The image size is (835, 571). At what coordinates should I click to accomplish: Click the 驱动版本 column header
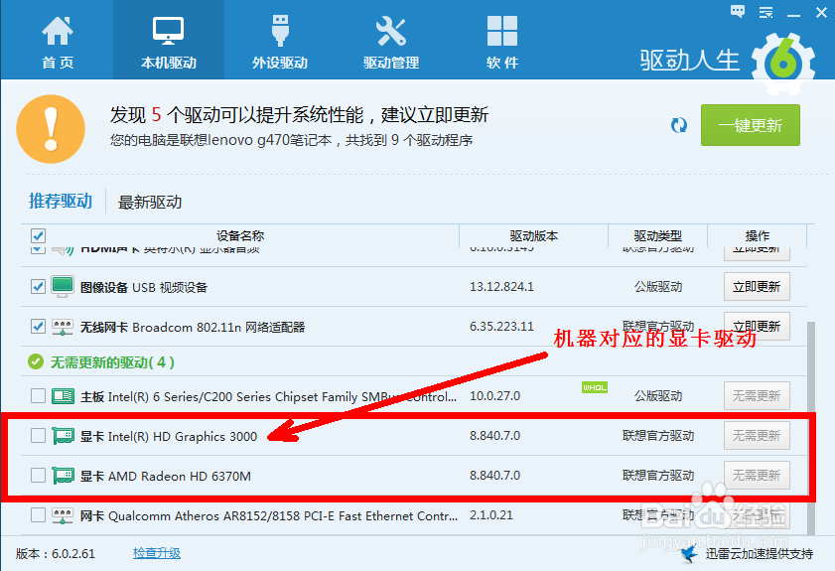(x=533, y=235)
